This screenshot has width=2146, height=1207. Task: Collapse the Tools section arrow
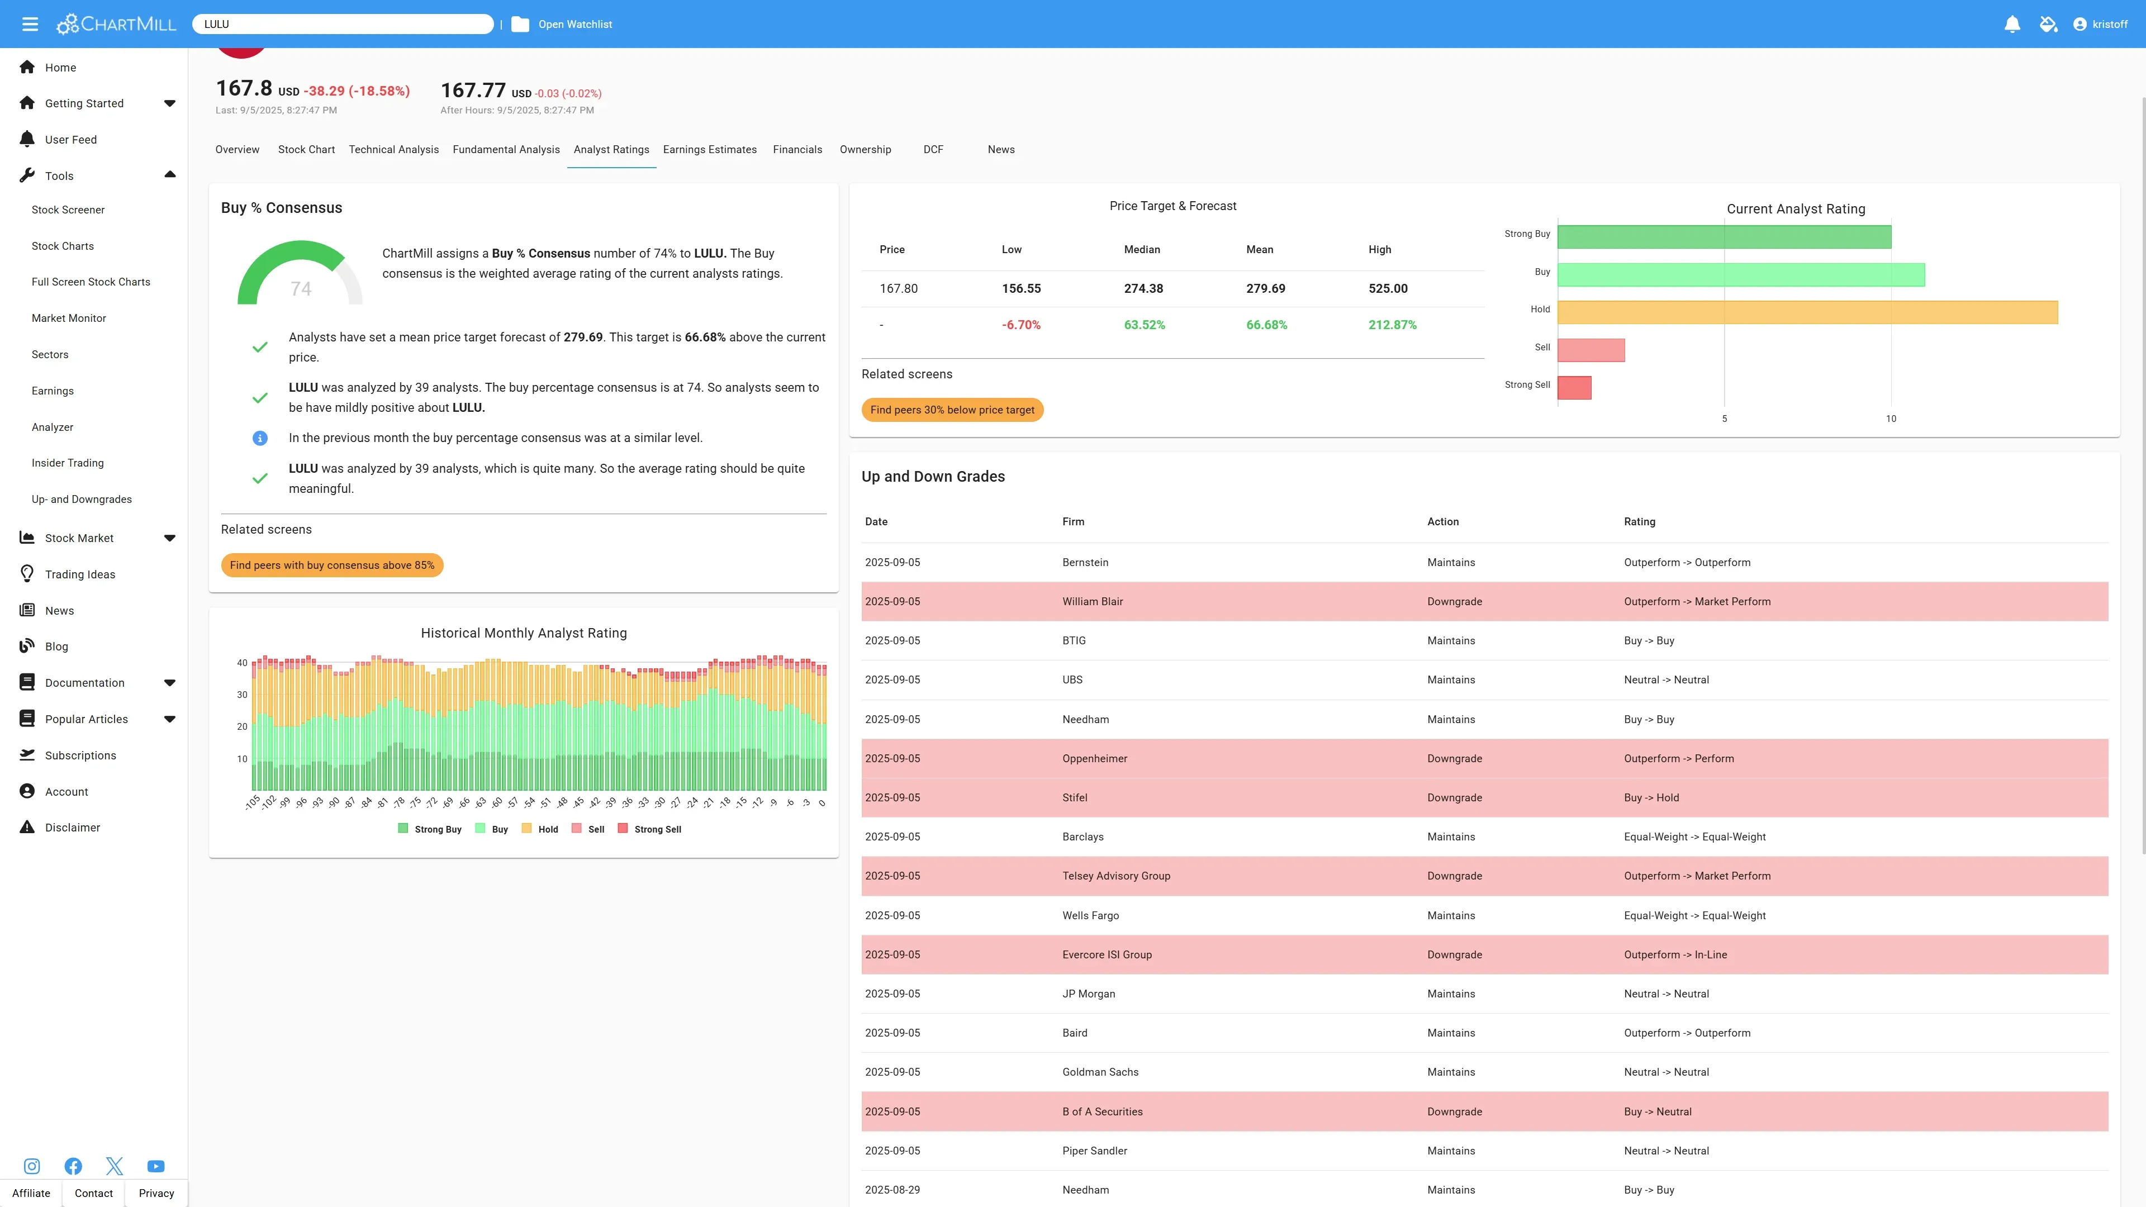[170, 175]
